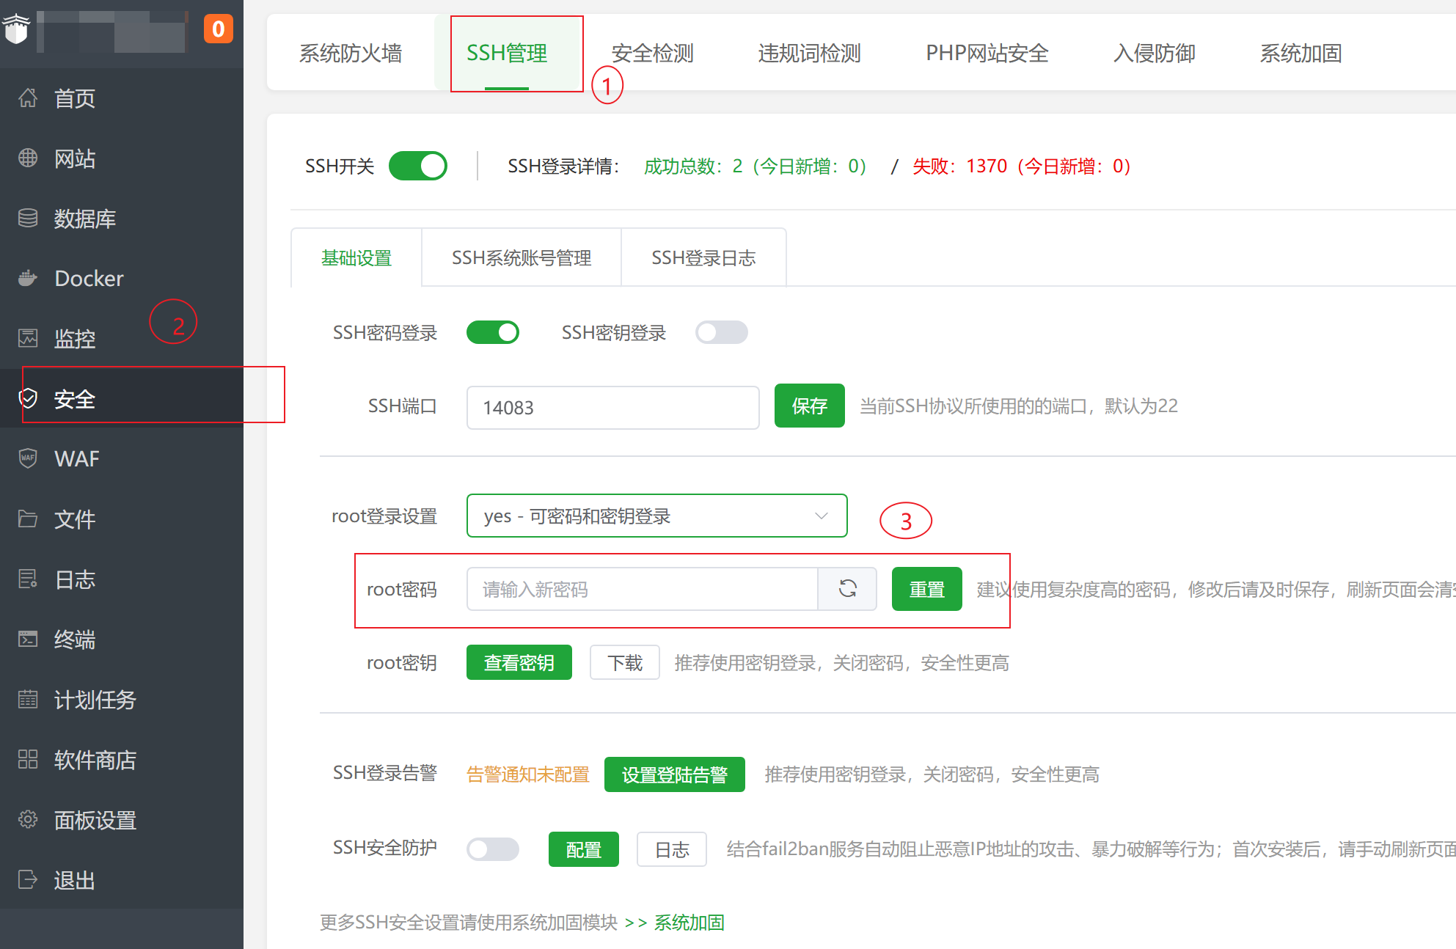Enable the SSH security protection toggle

click(493, 849)
